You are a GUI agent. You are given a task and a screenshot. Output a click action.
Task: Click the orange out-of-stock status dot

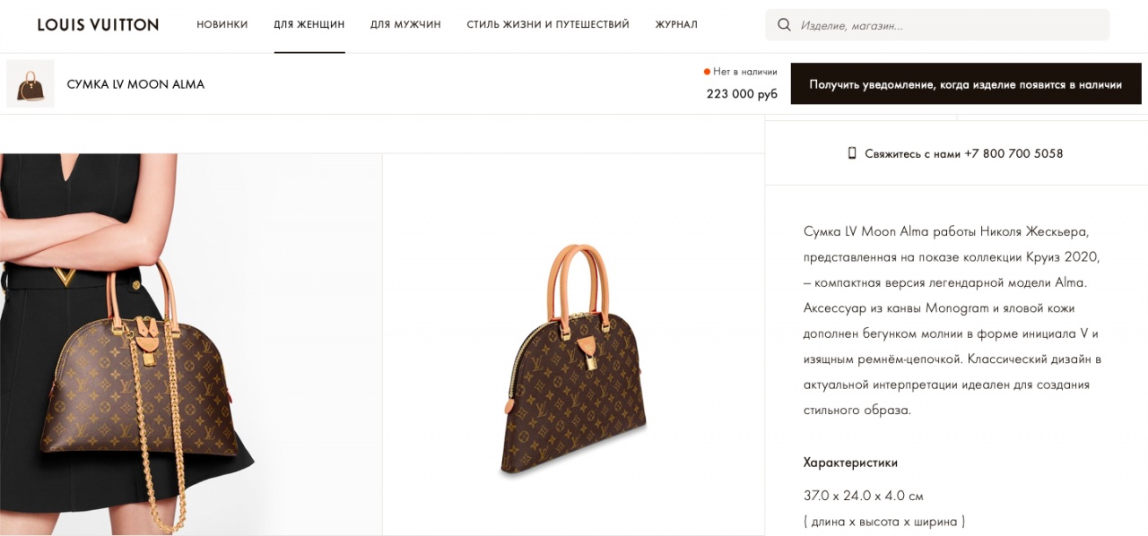[x=707, y=72]
